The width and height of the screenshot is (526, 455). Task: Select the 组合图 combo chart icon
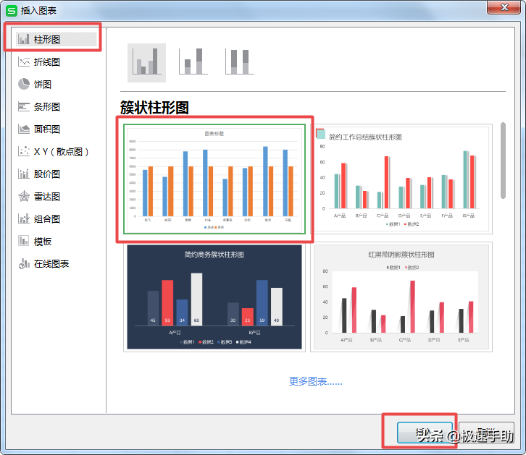(24, 219)
